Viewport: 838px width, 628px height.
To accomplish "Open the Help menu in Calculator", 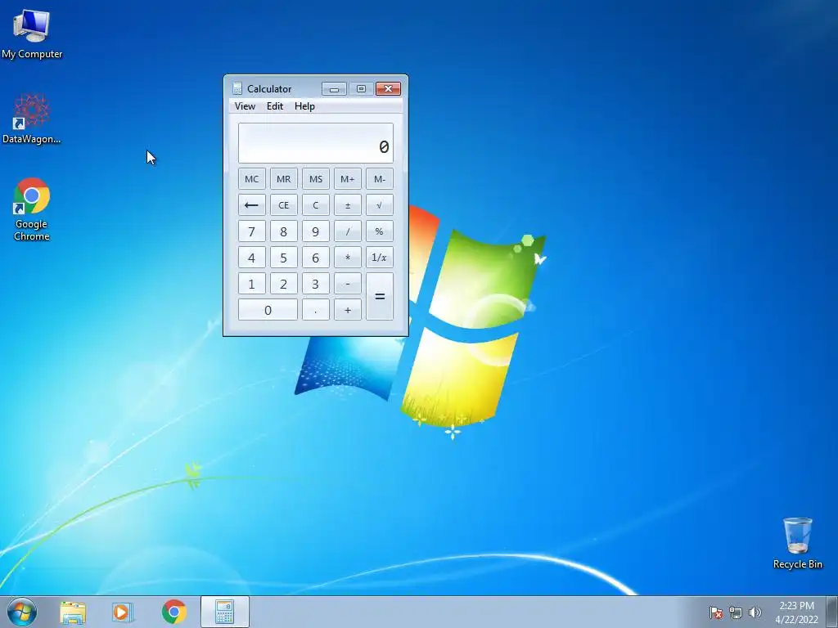I will 304,106.
